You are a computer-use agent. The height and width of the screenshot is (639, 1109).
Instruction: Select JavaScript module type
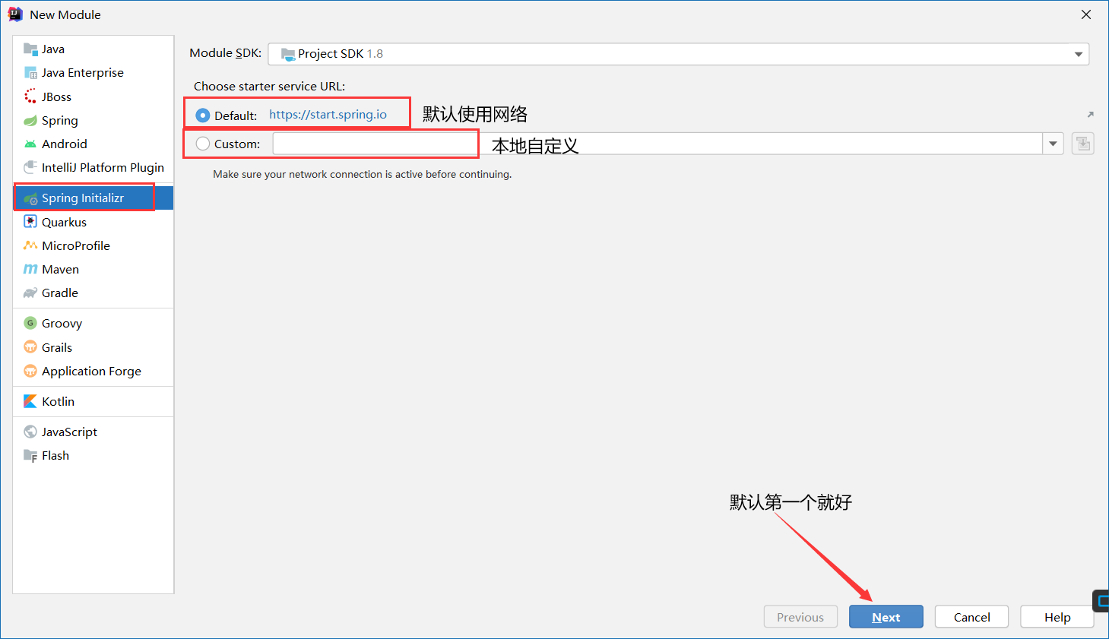click(x=93, y=432)
